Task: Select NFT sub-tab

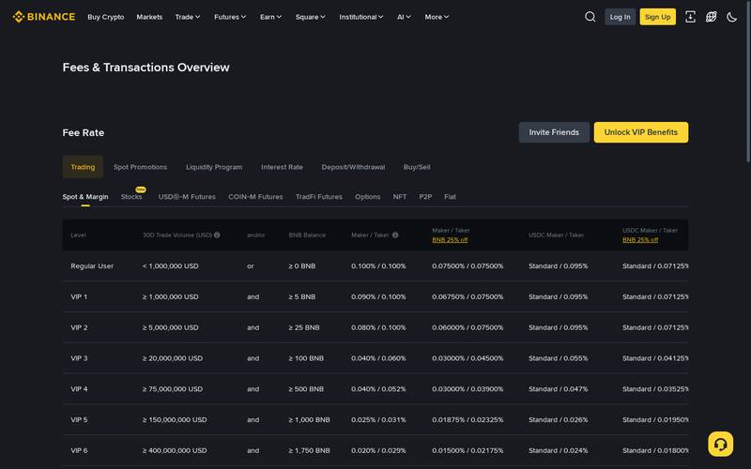Action: click(x=400, y=197)
